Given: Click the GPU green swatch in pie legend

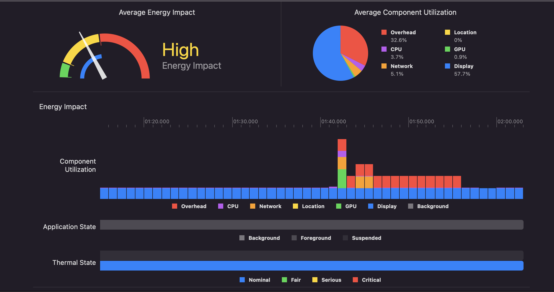Looking at the screenshot, I should [x=447, y=49].
